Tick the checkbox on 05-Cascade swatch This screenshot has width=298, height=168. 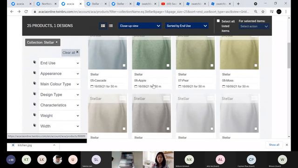click(x=124, y=65)
